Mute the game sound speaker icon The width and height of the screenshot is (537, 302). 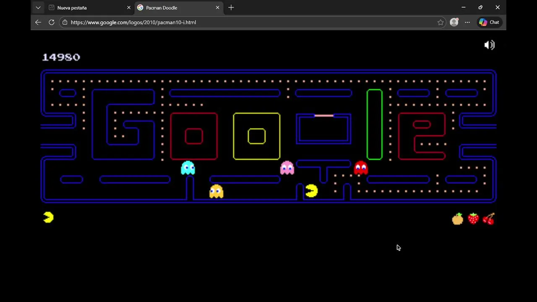coord(490,45)
